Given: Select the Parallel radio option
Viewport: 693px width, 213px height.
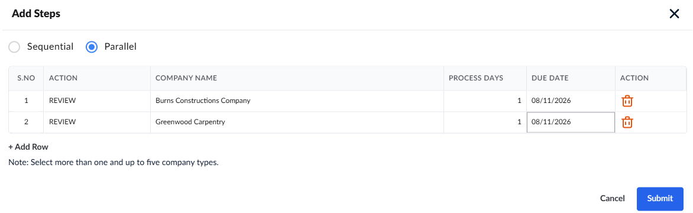Looking at the screenshot, I should [92, 47].
